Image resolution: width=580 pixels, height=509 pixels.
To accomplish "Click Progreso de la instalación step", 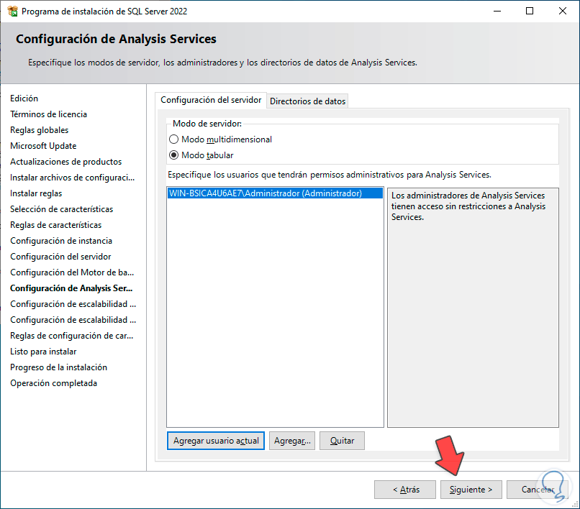I will click(x=58, y=367).
